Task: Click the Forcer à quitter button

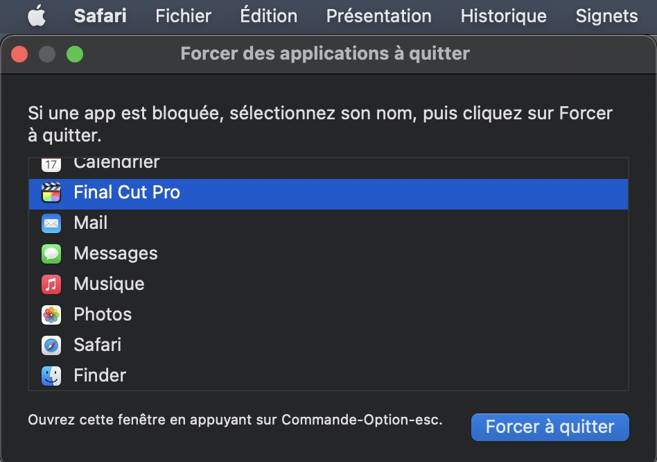Action: [x=550, y=427]
